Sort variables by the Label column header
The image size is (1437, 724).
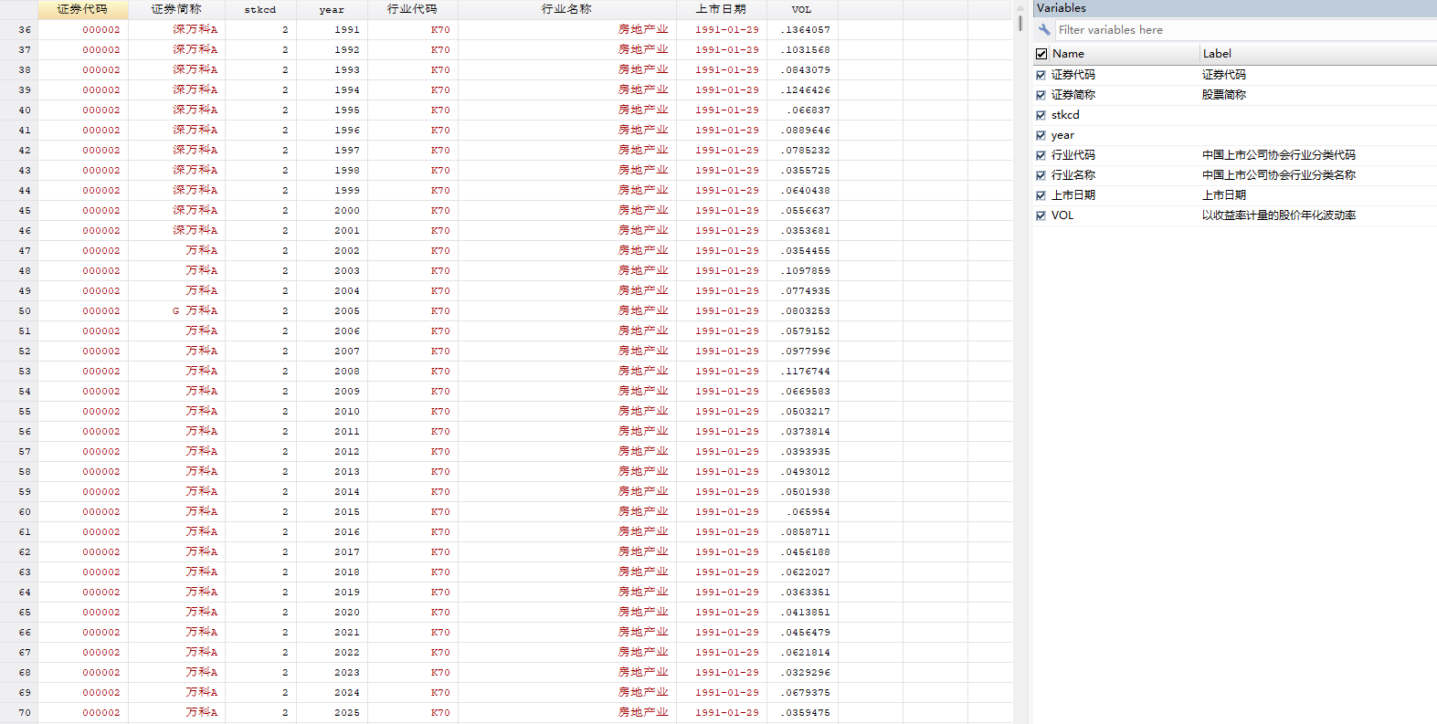point(1318,54)
